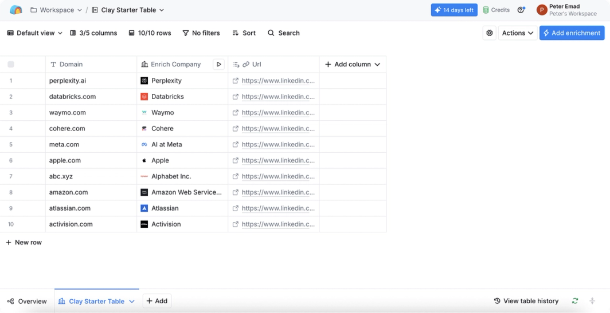Open table settings gear icon
Screen dimensions: 610x313
click(490, 33)
